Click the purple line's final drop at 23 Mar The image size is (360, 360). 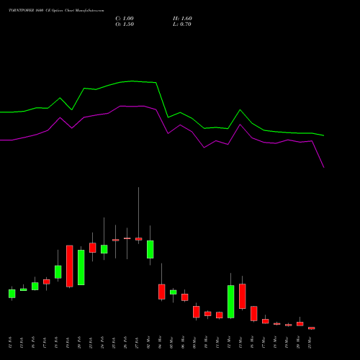[x=318, y=154]
